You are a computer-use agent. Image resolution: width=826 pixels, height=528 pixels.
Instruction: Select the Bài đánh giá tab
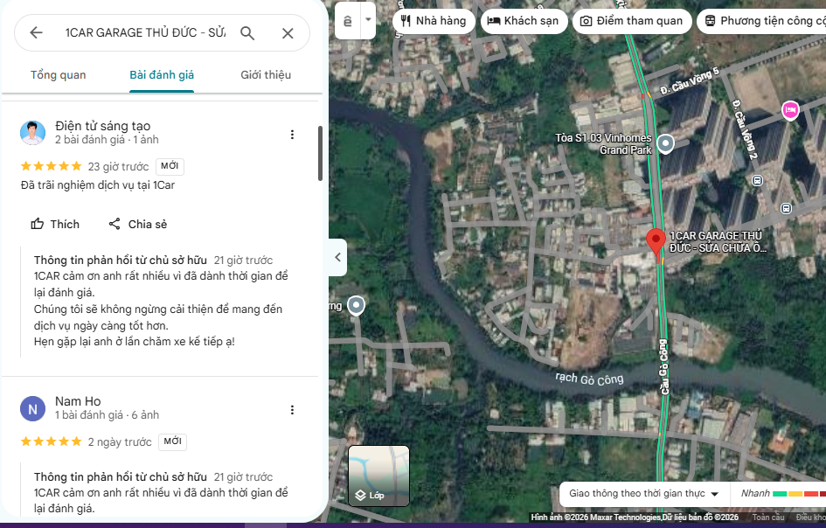click(162, 75)
